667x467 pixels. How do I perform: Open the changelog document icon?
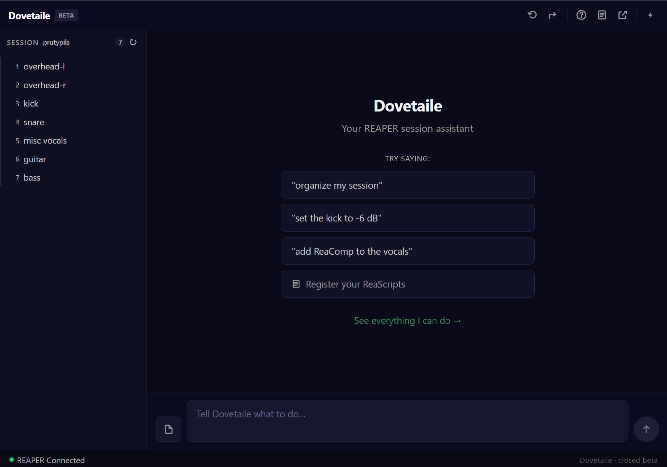tap(602, 15)
